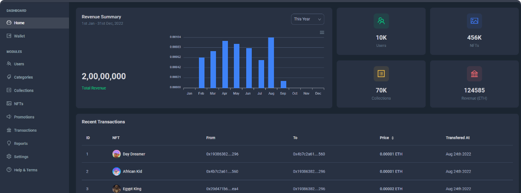The height and width of the screenshot is (193, 521).
Task: Click the Promotions megaphone icon
Action: (x=9, y=117)
